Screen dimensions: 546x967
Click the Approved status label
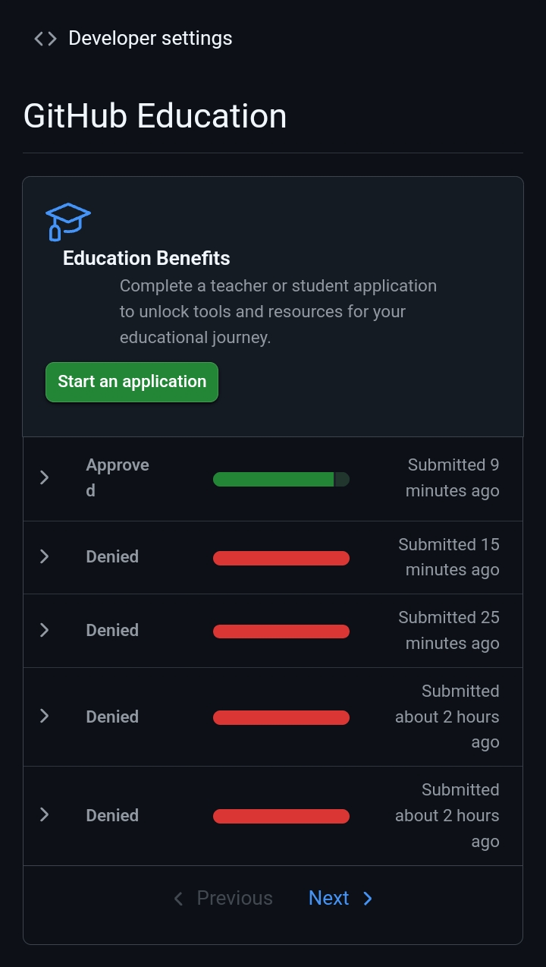click(x=117, y=477)
